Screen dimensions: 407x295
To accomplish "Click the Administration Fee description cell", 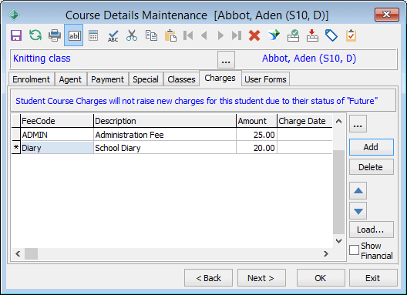I will coord(165,135).
